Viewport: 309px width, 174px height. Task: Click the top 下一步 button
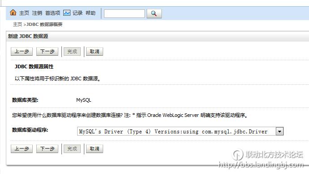click(x=47, y=52)
